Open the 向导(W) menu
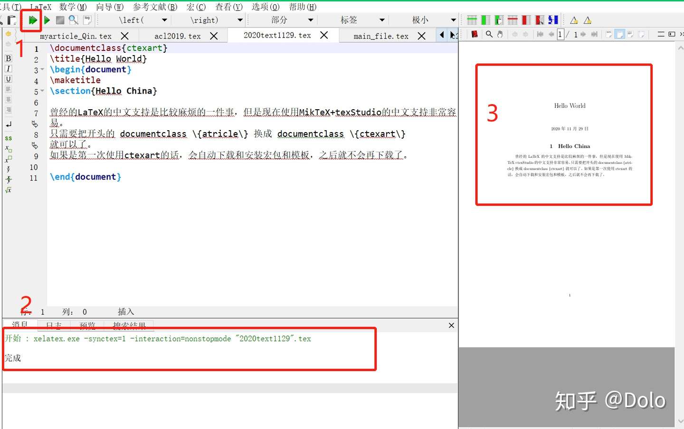This screenshot has width=684, height=429. (110, 7)
